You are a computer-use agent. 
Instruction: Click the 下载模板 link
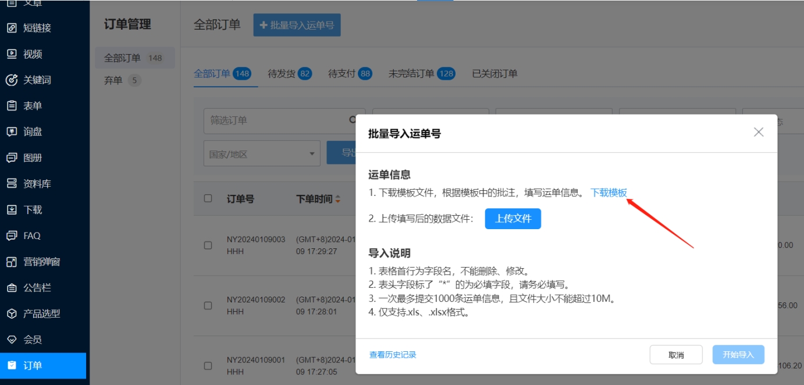(x=609, y=193)
